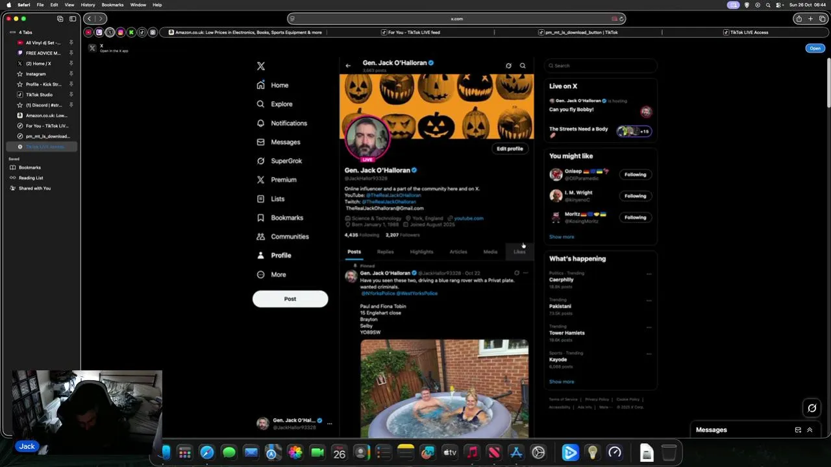Open pinned Instagram tab icon
Viewport: 831px width, 467px height.
tap(121, 32)
